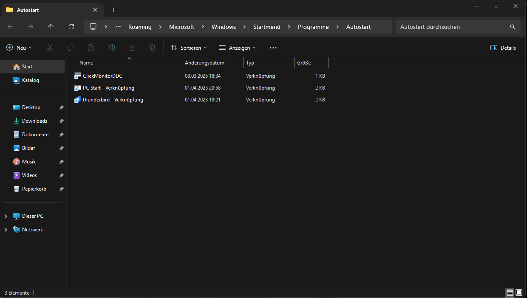Image resolution: width=527 pixels, height=298 pixels.
Task: Expand chevron after Windows in breadcrumb
Action: [244, 27]
